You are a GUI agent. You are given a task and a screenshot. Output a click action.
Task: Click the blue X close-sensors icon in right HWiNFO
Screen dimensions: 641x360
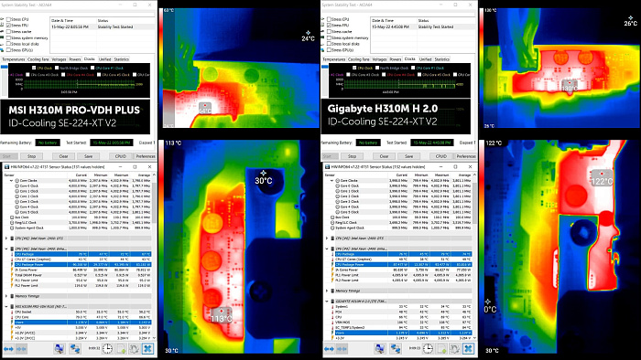click(x=468, y=349)
